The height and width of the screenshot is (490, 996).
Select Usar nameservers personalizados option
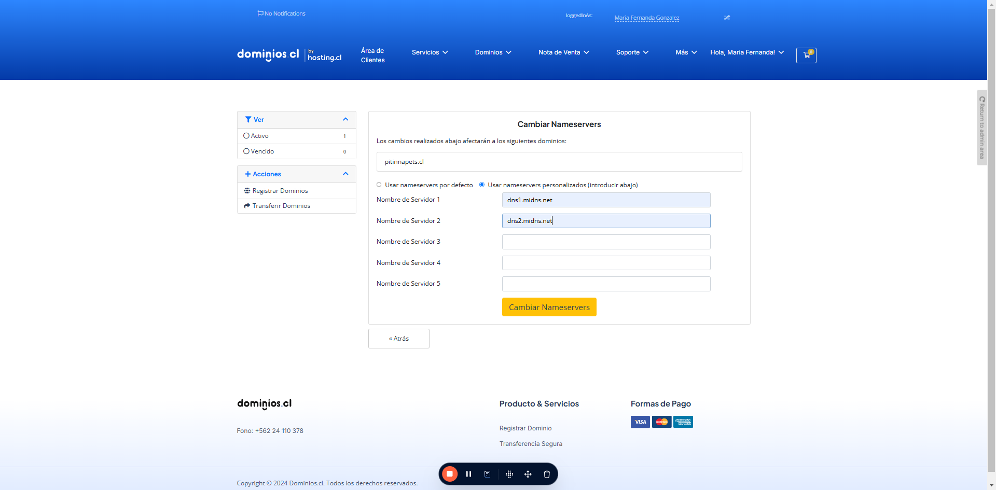pos(482,185)
